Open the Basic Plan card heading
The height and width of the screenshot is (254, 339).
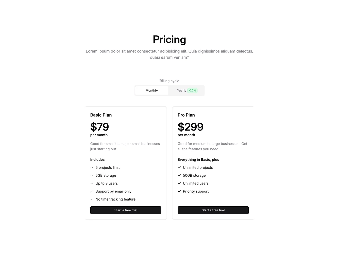point(101,115)
